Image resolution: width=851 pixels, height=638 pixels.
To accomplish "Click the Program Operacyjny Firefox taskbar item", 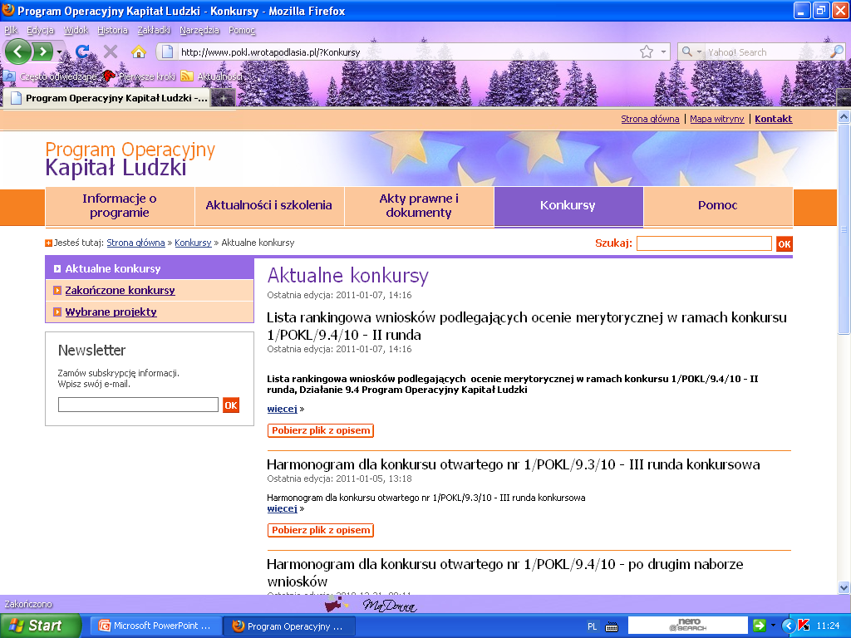I will 289,626.
